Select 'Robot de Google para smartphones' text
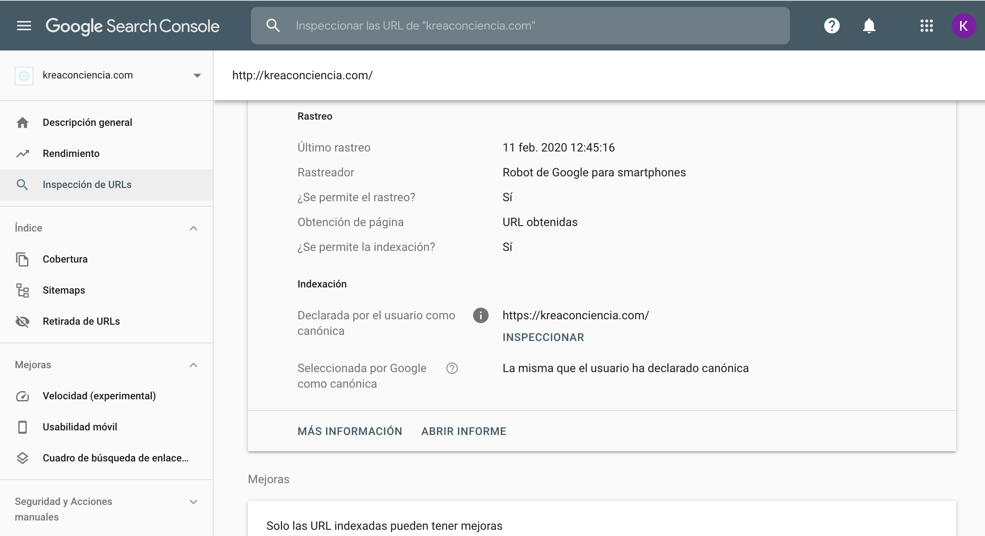 pyautogui.click(x=594, y=172)
